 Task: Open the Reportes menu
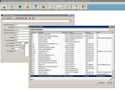click(x=17, y=3)
